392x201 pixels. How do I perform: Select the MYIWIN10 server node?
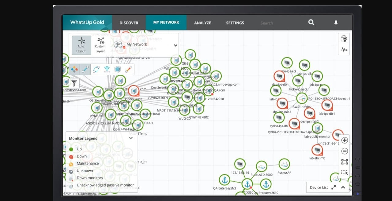[x=97, y=108]
